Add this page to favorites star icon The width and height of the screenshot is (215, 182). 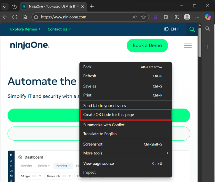tap(143, 17)
